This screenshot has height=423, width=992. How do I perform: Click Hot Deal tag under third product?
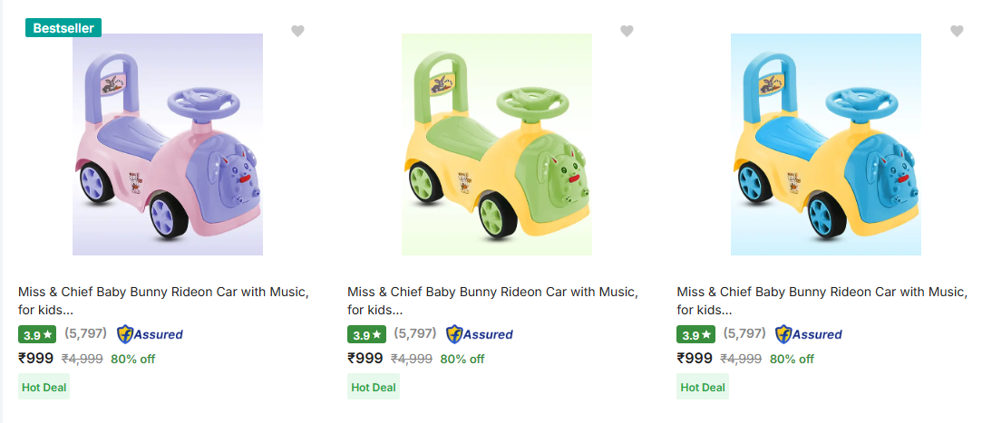click(x=703, y=387)
